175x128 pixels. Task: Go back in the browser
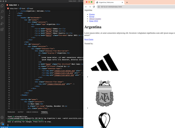click(x=86, y=7)
